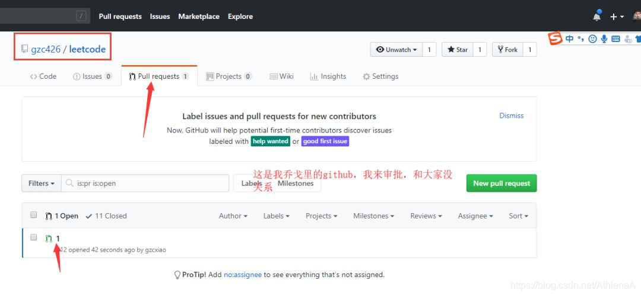The width and height of the screenshot is (641, 296).
Task: Expand the Assignee filter dropdown
Action: point(475,216)
